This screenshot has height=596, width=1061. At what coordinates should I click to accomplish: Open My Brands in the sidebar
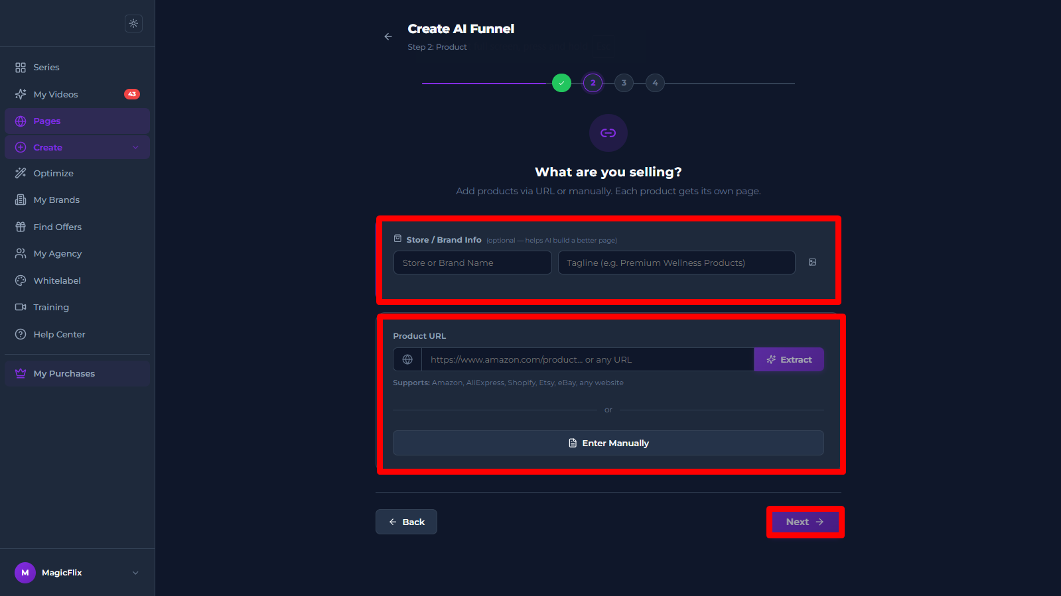(x=77, y=200)
